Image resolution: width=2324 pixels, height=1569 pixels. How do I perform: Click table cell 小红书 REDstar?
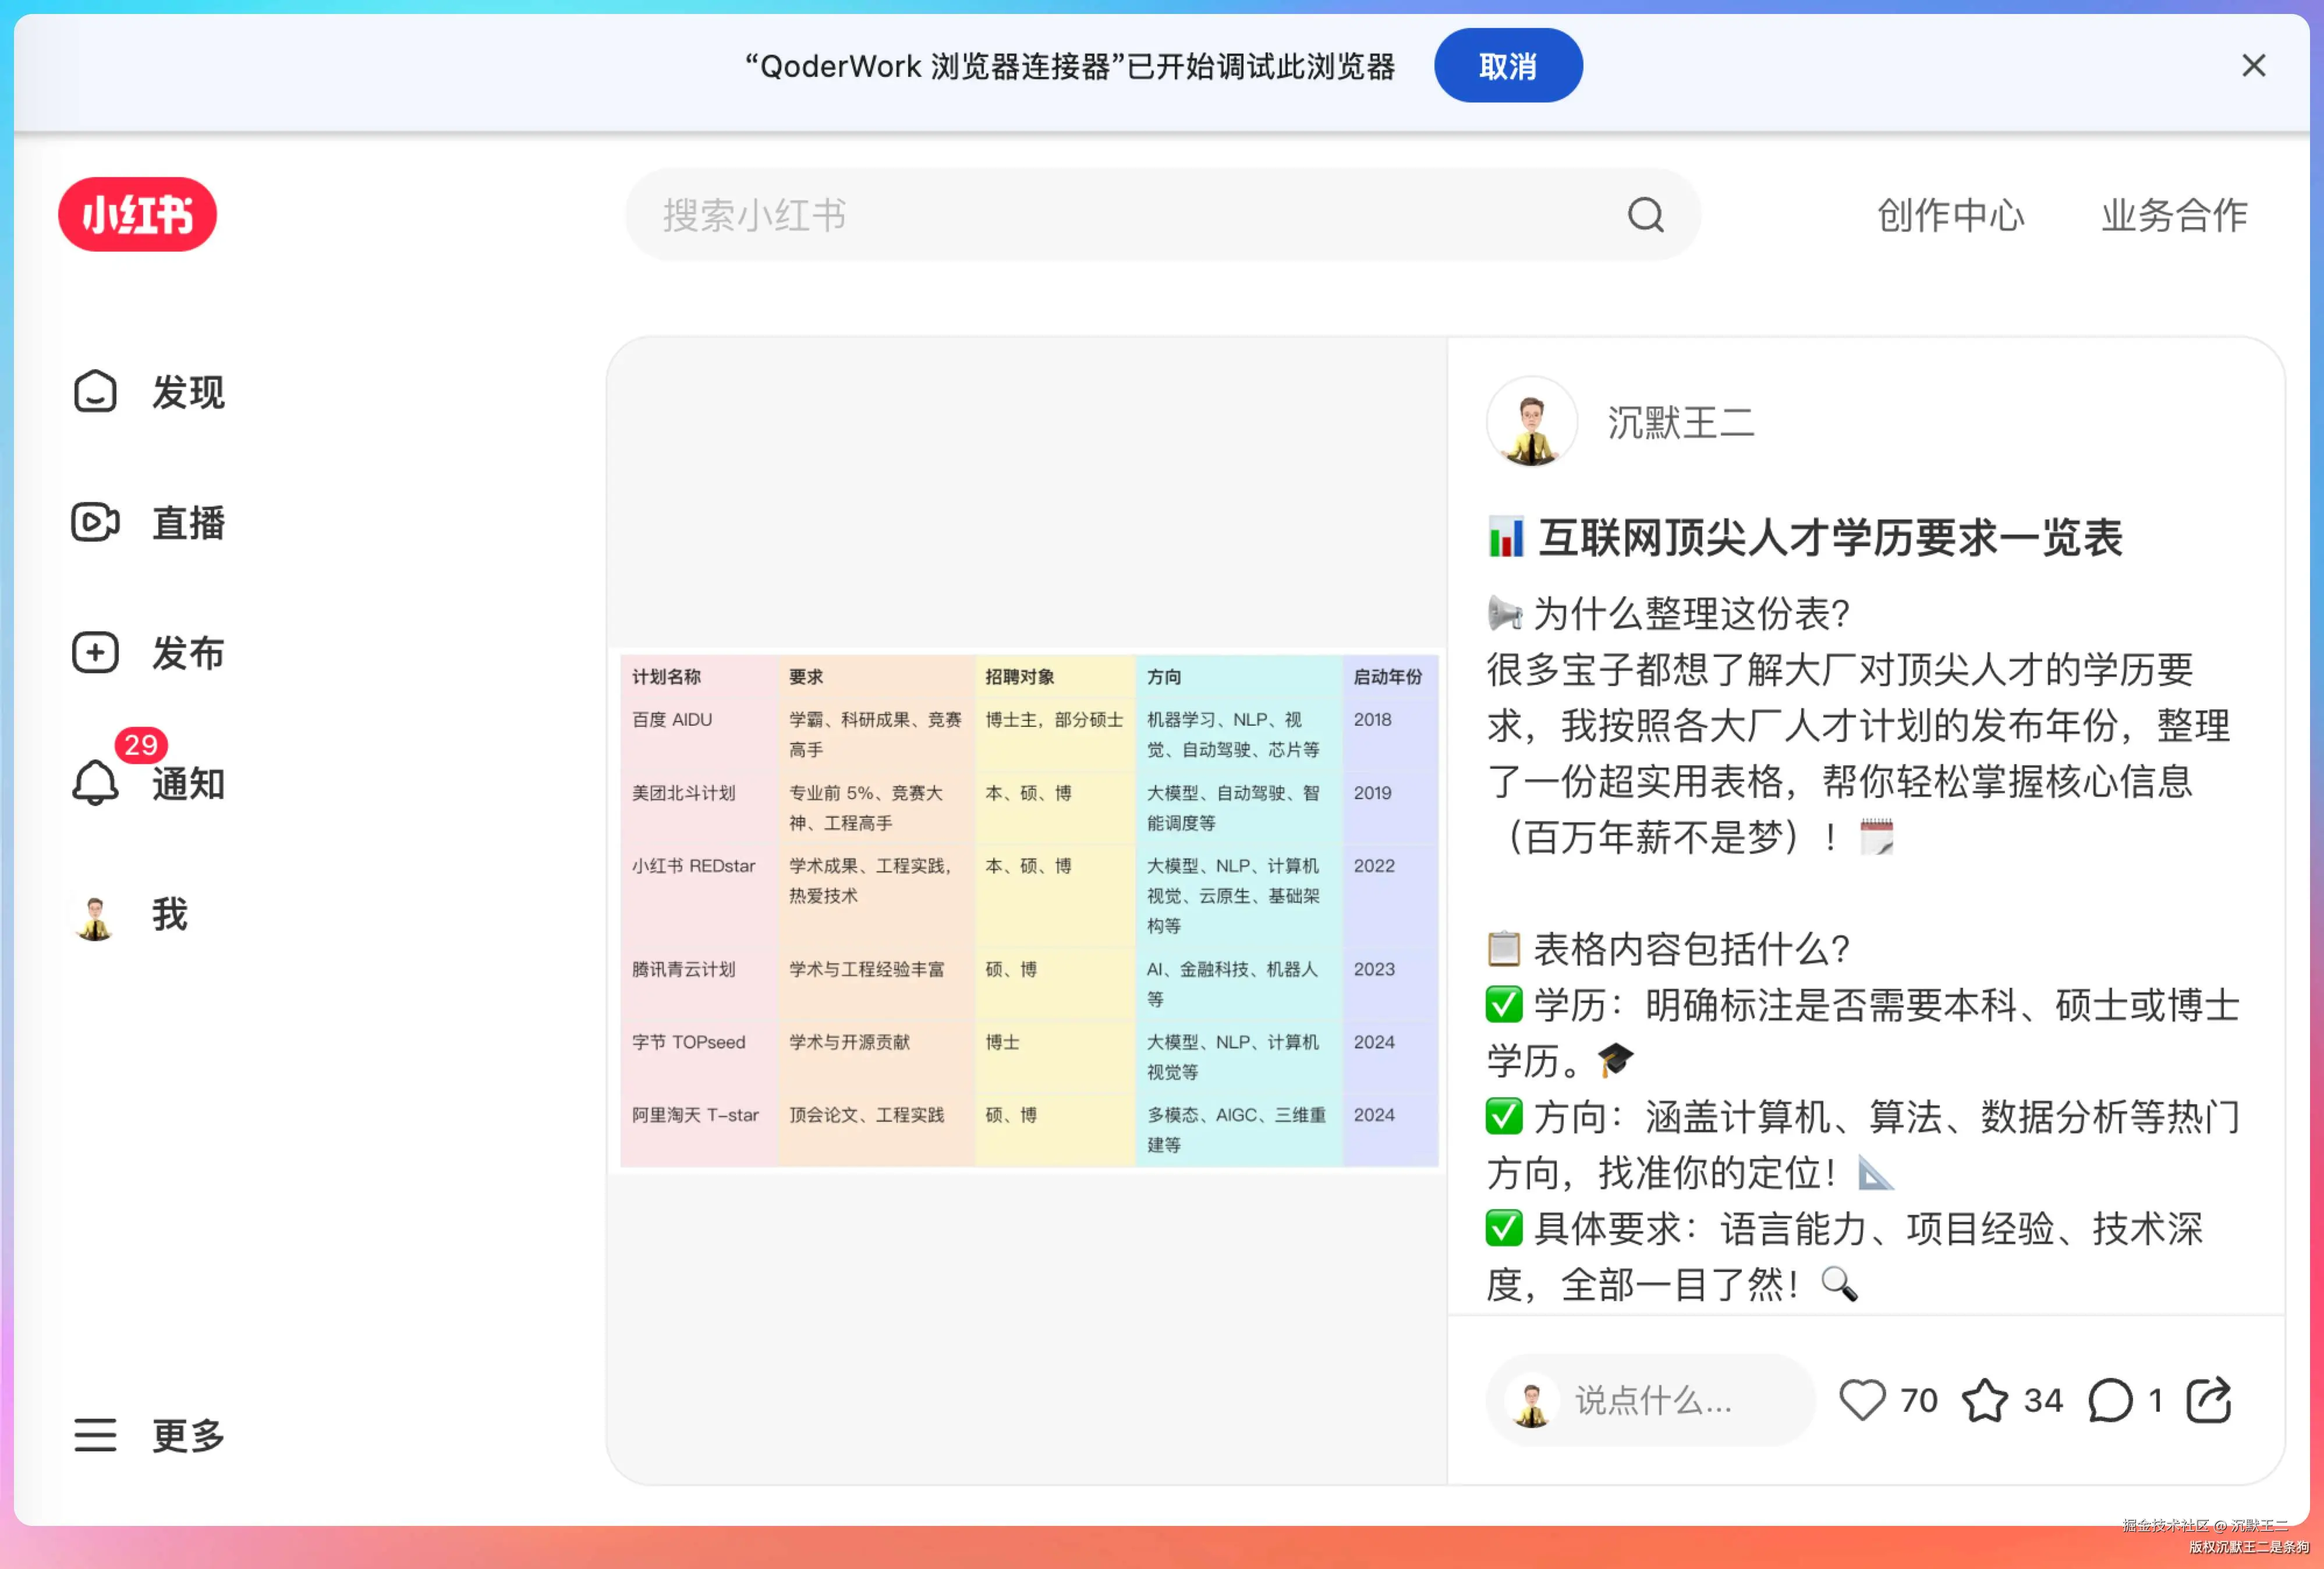(x=693, y=865)
